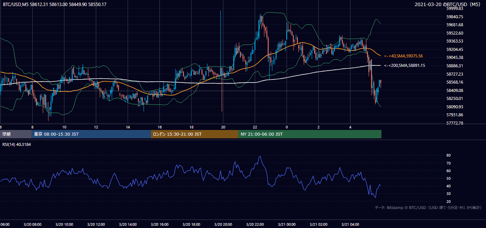Click the 3/21 04:00 bottom time label

click(x=350, y=225)
